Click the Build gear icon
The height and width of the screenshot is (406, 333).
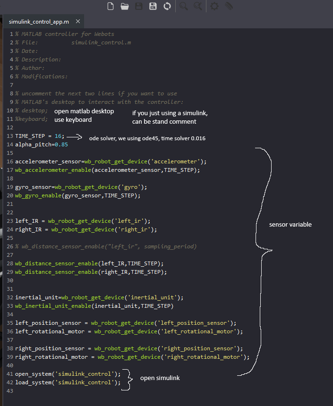tap(214, 6)
